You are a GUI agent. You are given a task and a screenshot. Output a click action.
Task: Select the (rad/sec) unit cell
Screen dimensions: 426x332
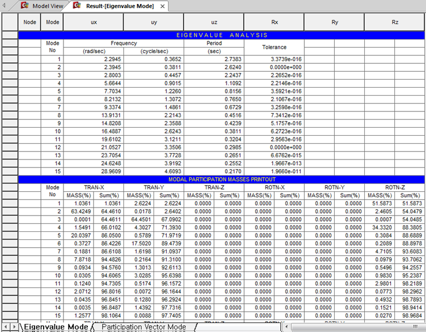tap(93, 51)
